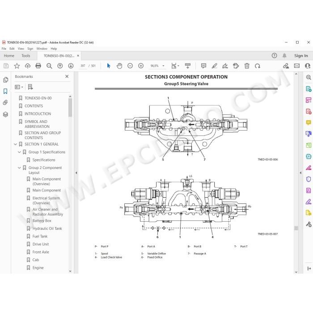The height and width of the screenshot is (313, 313).
Task: Zoom in with plus button
Action: pyautogui.click(x=141, y=66)
